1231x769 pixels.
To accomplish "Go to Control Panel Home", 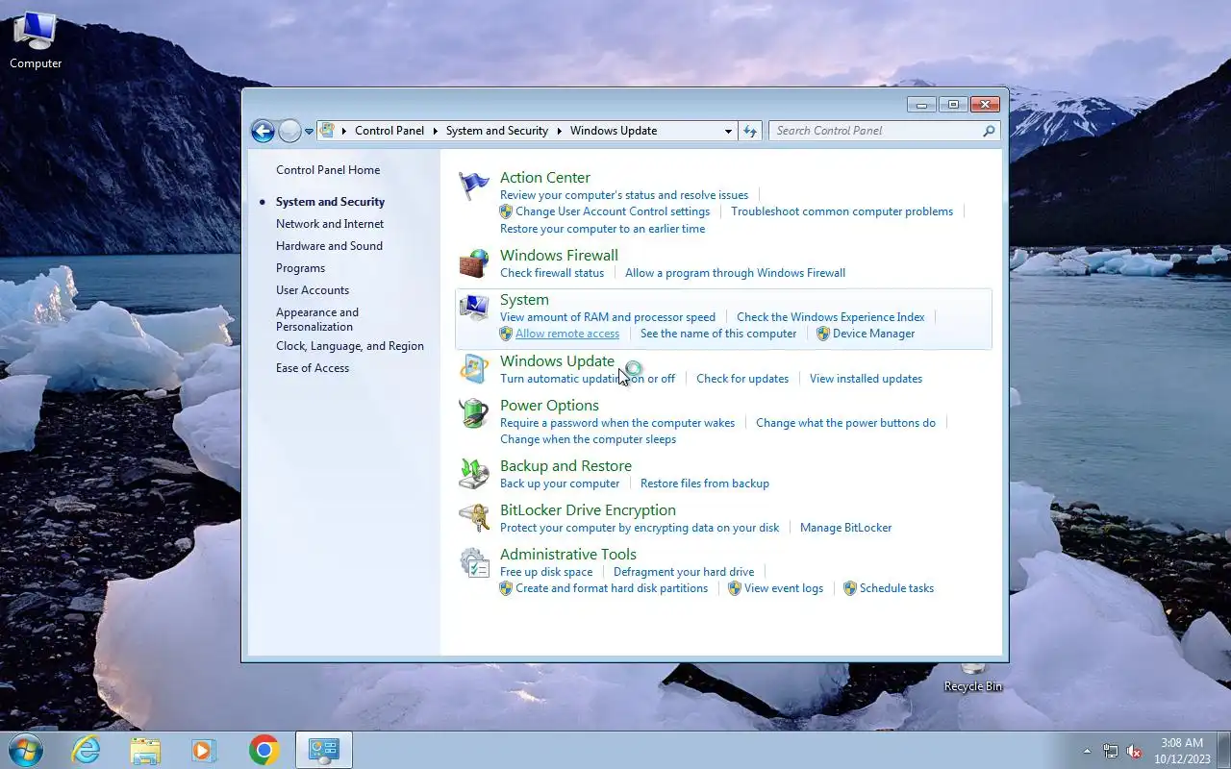I will pyautogui.click(x=328, y=170).
